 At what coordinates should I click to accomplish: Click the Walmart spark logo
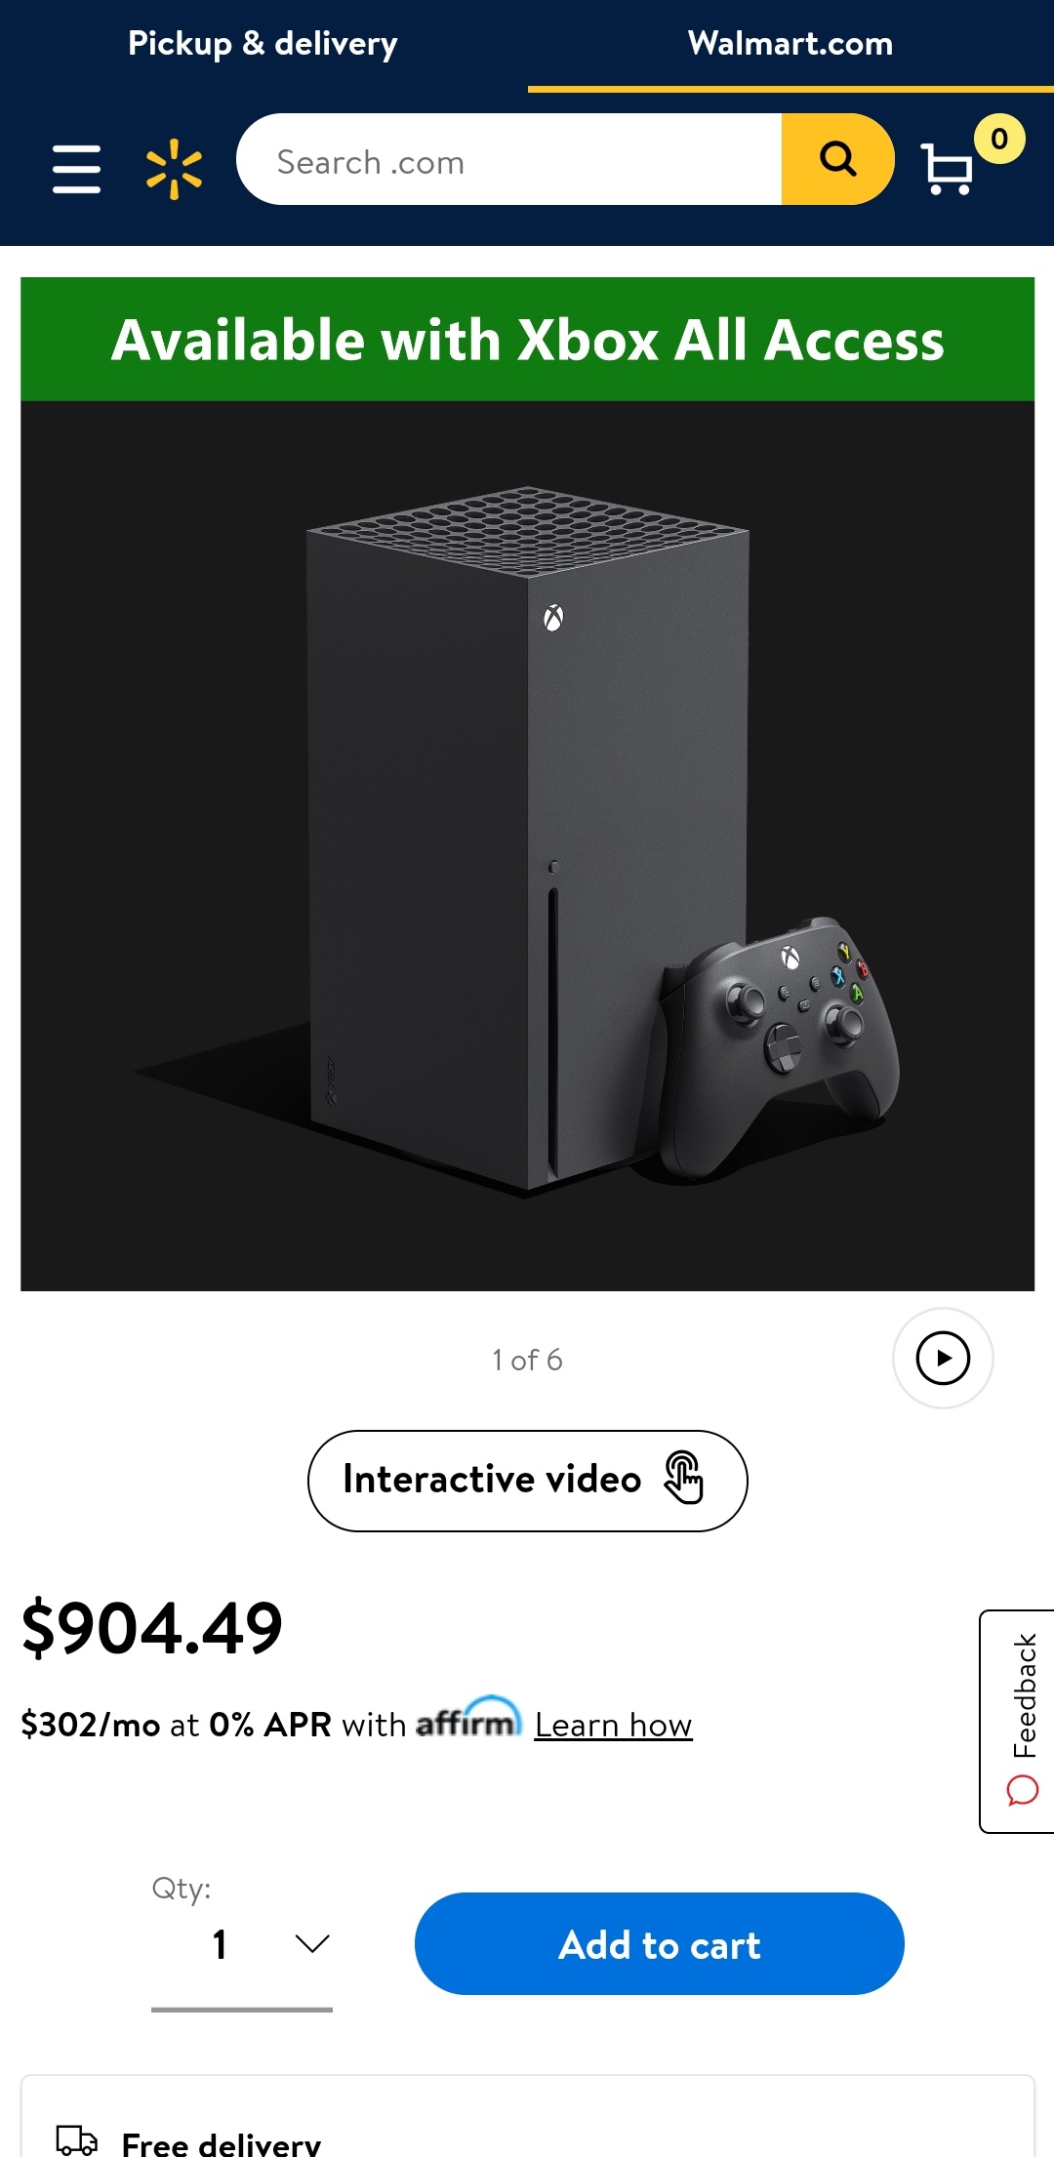pyautogui.click(x=174, y=169)
